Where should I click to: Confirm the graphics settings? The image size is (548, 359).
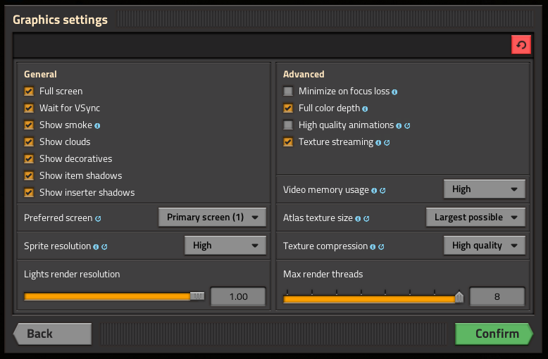494,334
